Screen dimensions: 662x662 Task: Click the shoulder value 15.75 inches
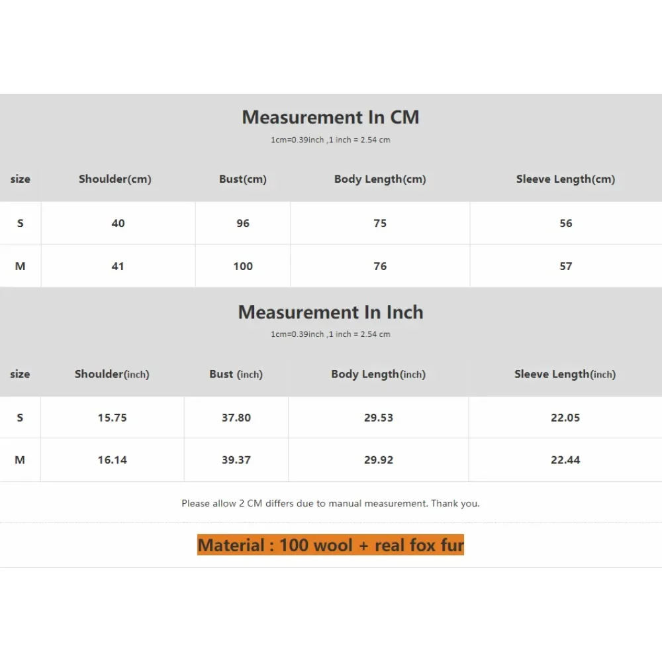click(111, 417)
